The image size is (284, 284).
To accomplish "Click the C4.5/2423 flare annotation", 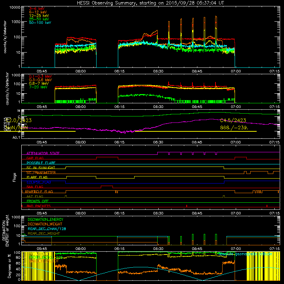I will 233,120.
